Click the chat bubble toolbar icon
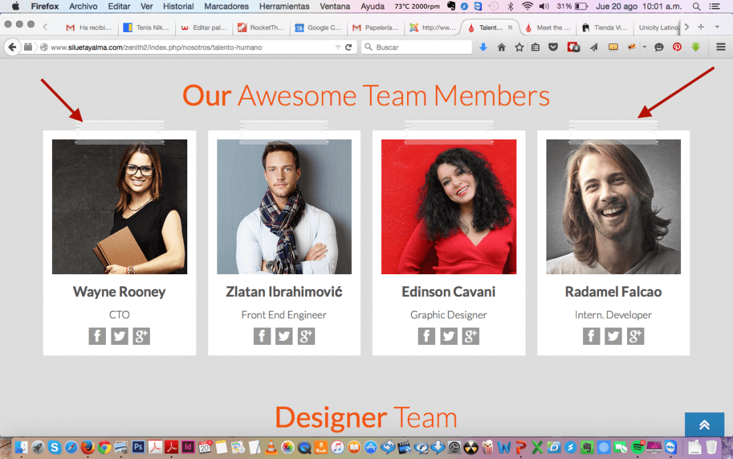The height and width of the screenshot is (459, 733). click(658, 47)
